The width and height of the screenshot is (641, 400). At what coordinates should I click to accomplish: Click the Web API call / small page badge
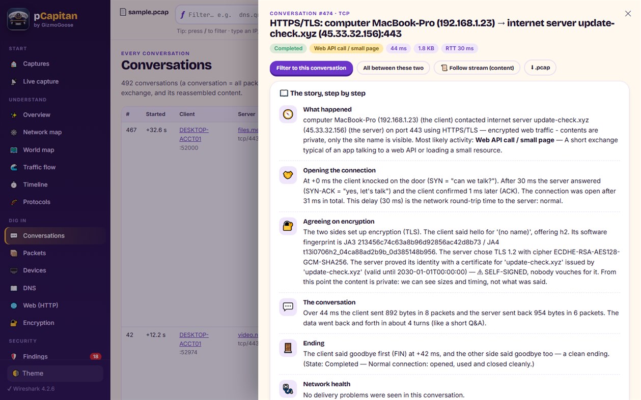click(x=346, y=49)
